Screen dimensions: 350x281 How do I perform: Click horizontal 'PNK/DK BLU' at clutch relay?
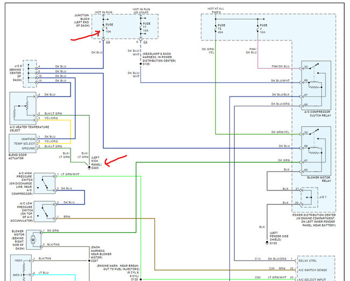tap(281, 66)
